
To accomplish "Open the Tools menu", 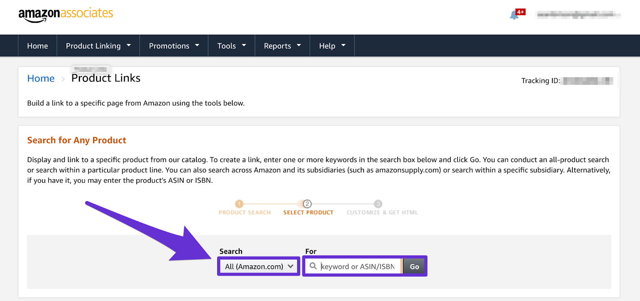I will (232, 46).
